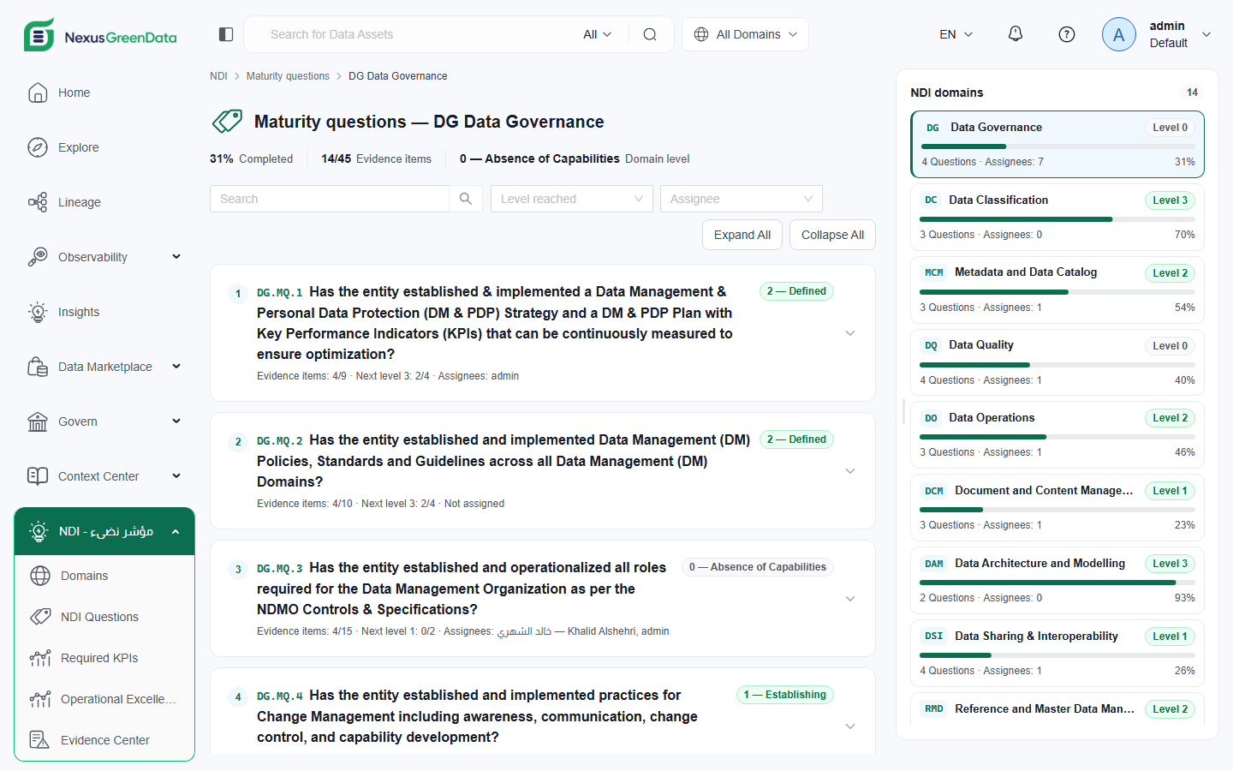Open Evidence Center submenu item

pyautogui.click(x=104, y=740)
